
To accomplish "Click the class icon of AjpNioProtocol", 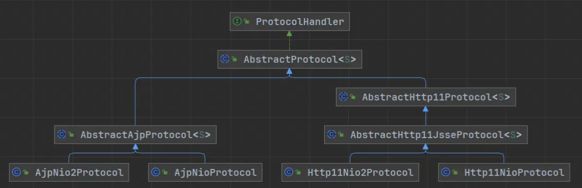I will (156, 172).
